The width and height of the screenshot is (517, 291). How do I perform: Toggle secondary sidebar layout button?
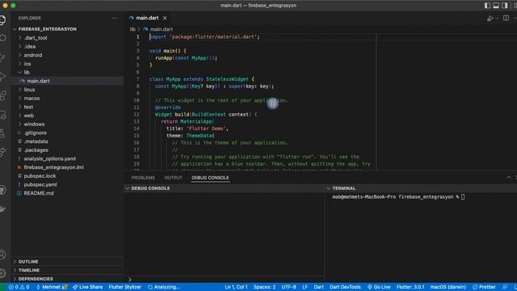(504, 6)
